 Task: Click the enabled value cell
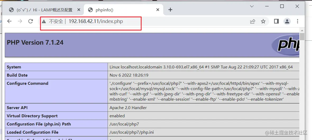[203, 116]
